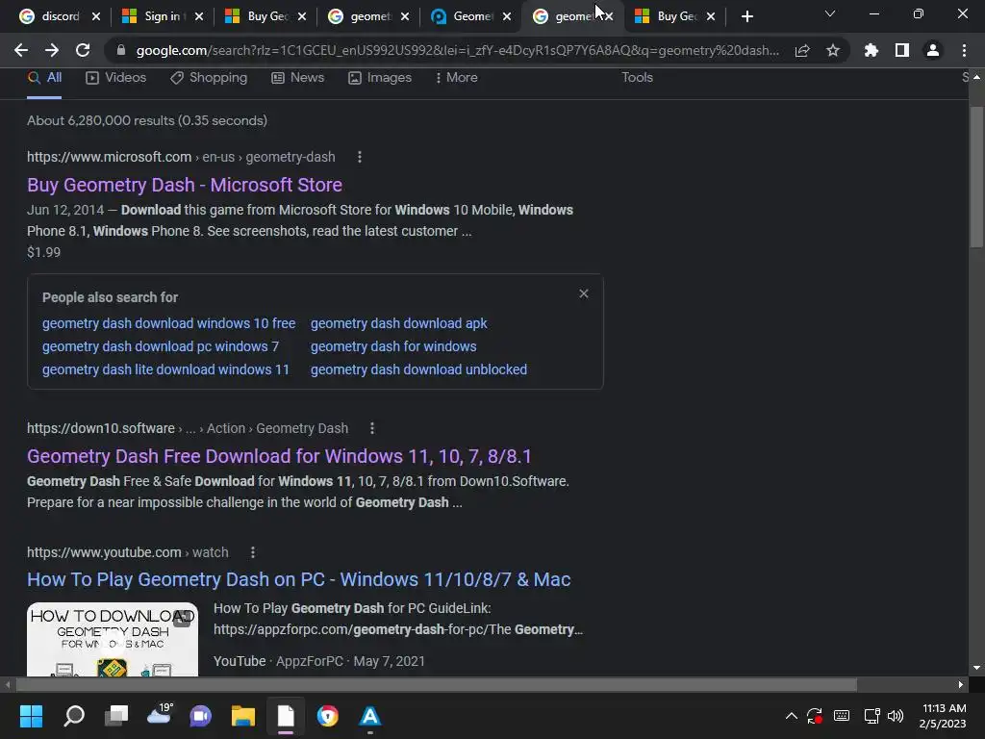Open a new browser tab
This screenshot has height=739, width=985.
746,16
